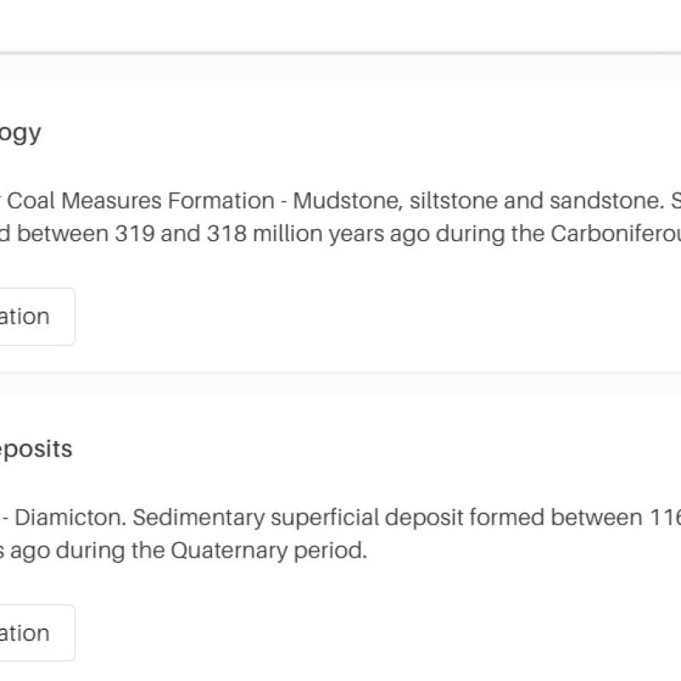The height and width of the screenshot is (681, 681).
Task: Click the button below the Coal Measures description
Action: pos(34,317)
